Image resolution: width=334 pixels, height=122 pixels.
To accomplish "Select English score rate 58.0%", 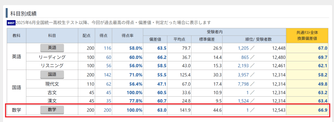I will tap(136, 48).
